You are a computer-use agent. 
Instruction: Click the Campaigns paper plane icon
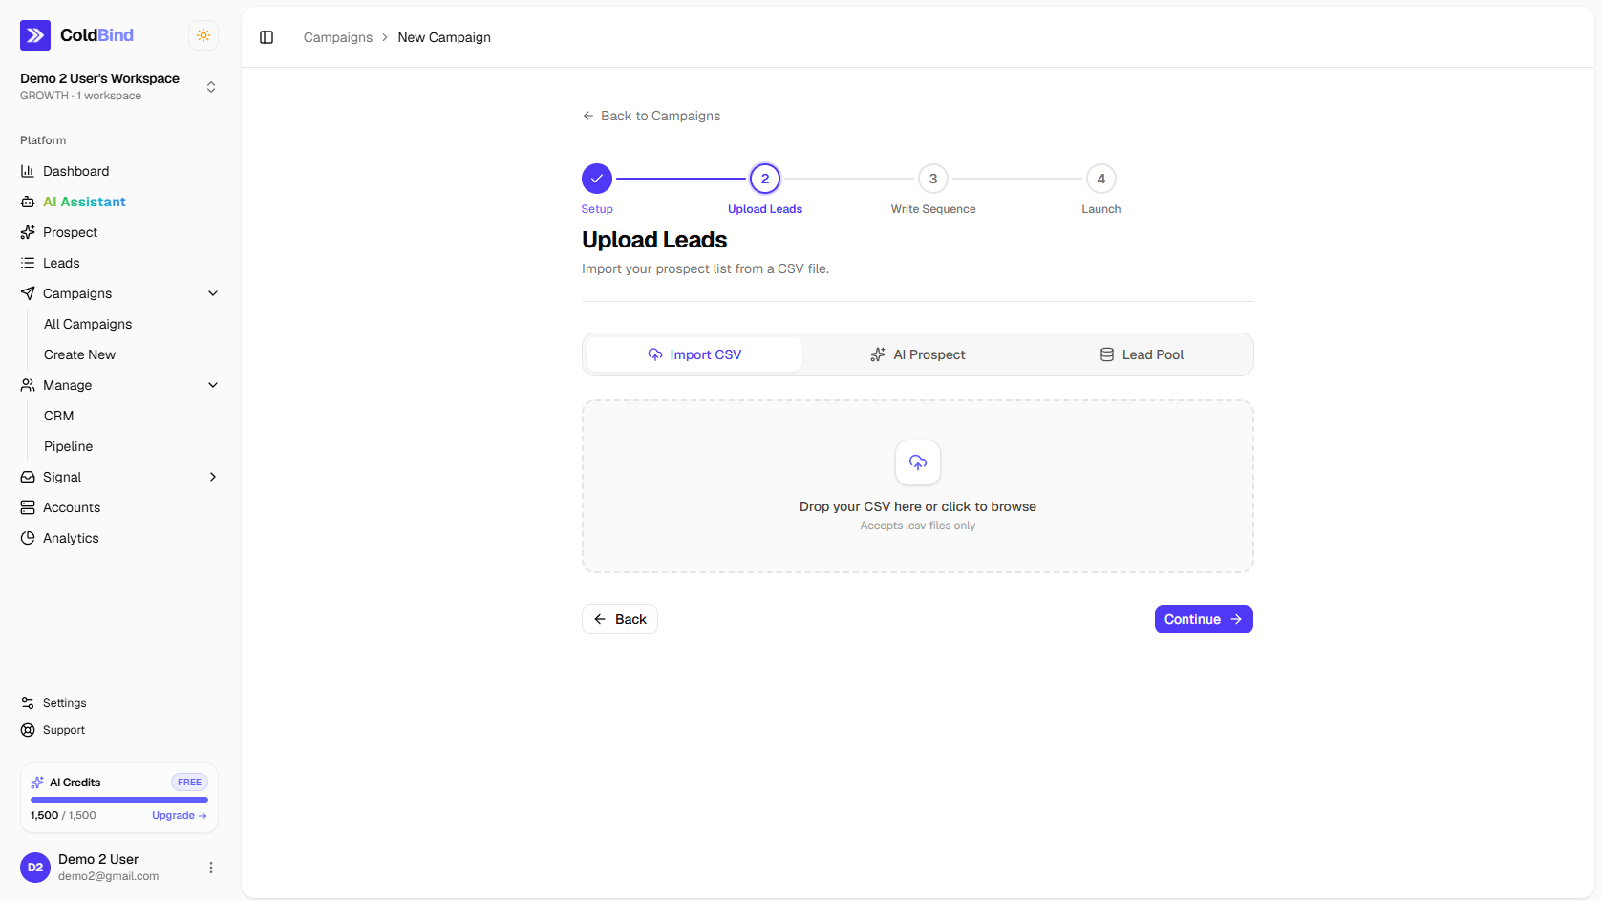point(28,293)
